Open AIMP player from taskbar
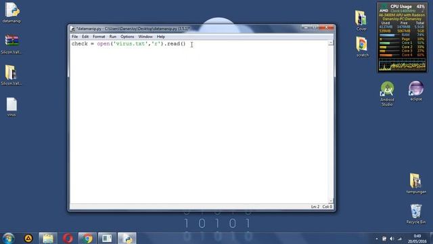433x244 pixels. [x=28, y=238]
